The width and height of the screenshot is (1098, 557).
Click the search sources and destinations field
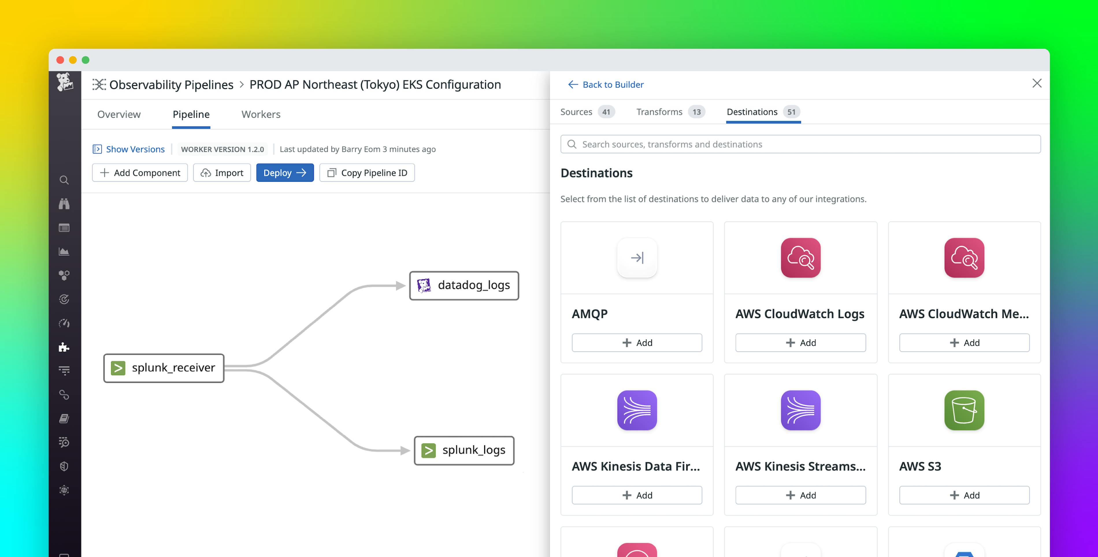800,144
